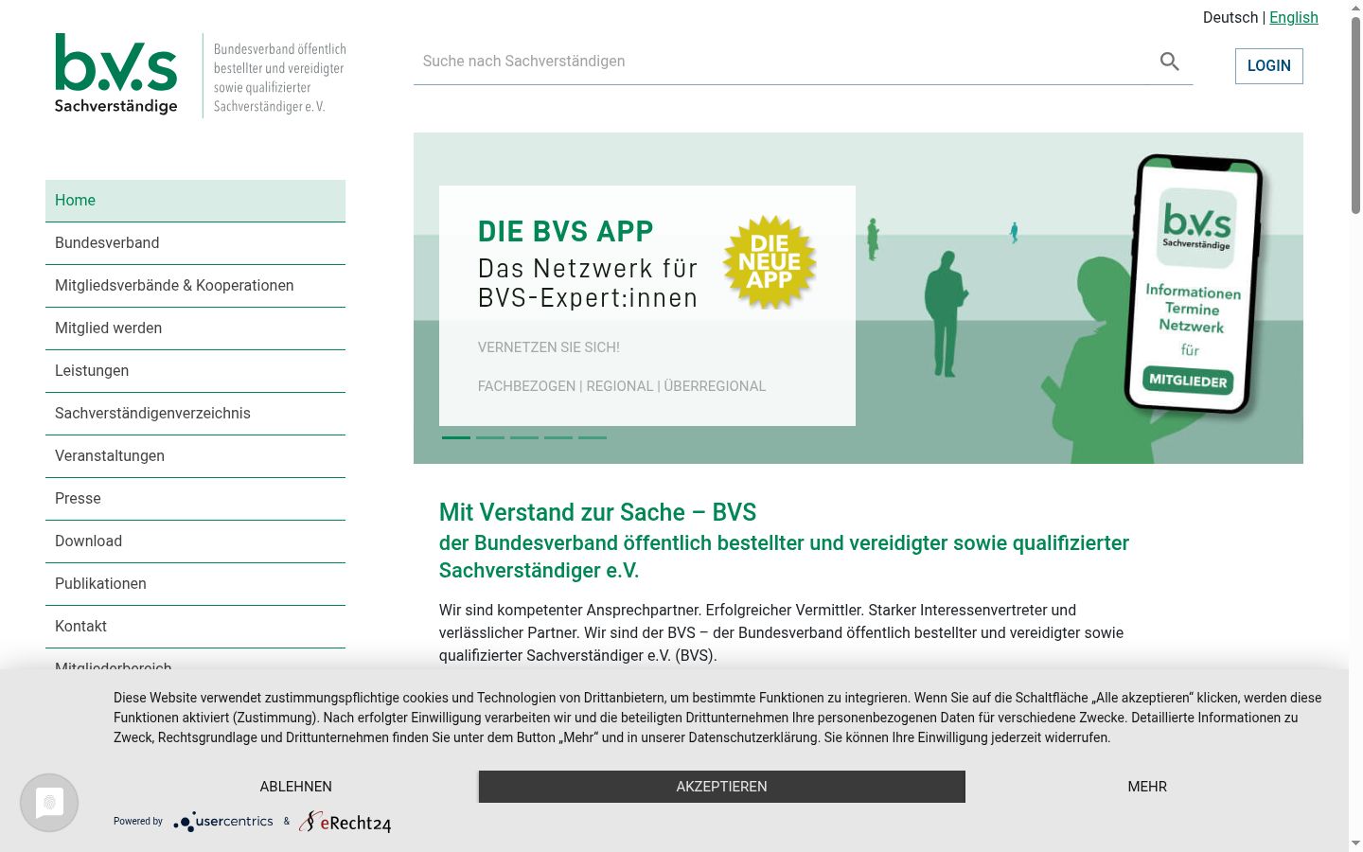Click the scrollbar up arrow
Image resolution: width=1363 pixels, height=852 pixels.
coord(1355,8)
